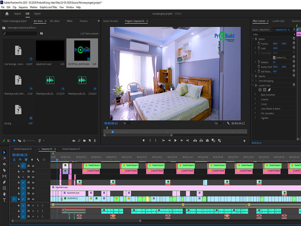This screenshot has height=226, width=301.
Task: Reset the Position parameter
Action: [294, 43]
